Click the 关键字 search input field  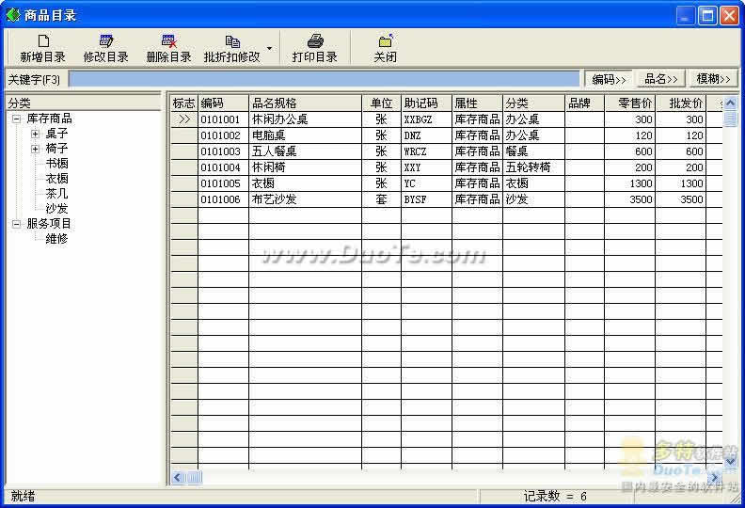[325, 79]
